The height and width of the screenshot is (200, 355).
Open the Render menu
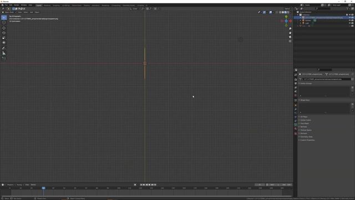pyautogui.click(x=17, y=5)
